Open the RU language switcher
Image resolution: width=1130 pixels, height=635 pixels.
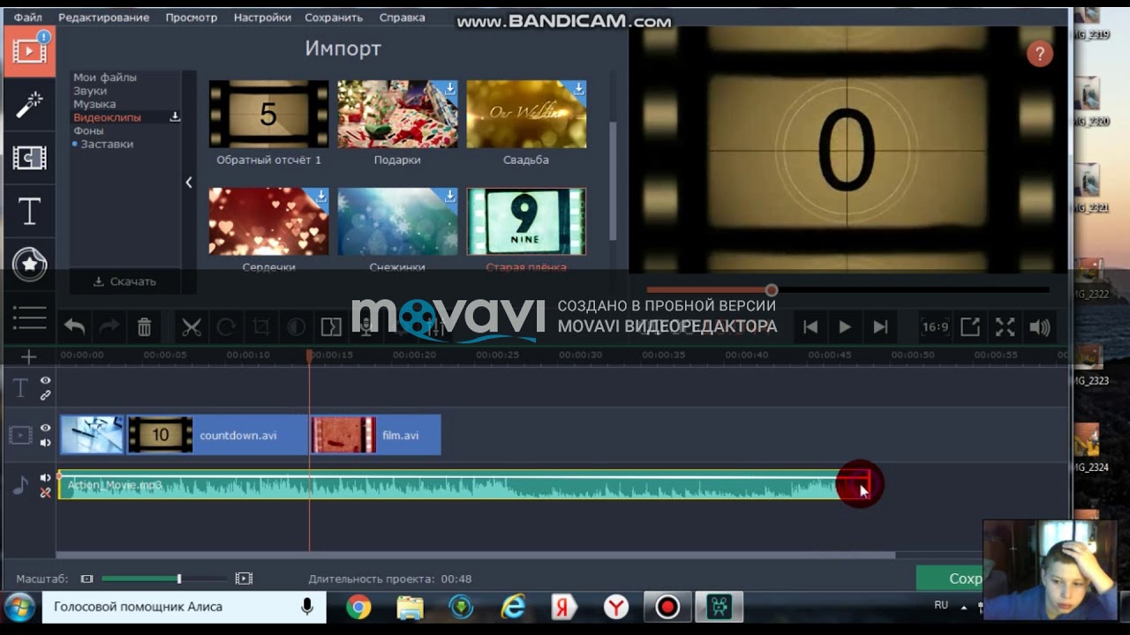(x=941, y=605)
